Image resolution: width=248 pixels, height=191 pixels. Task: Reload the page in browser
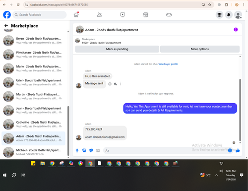[18, 4]
